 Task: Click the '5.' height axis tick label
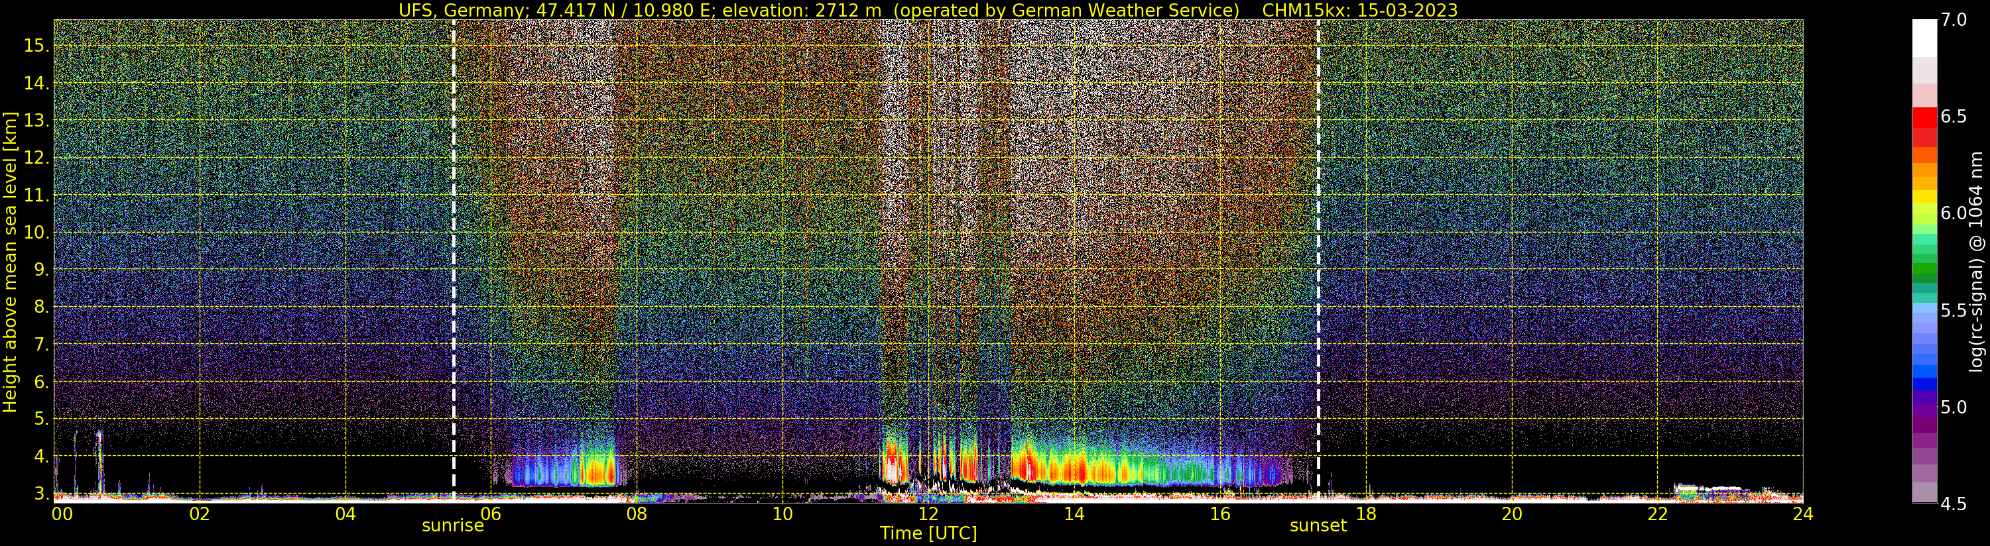coord(42,419)
